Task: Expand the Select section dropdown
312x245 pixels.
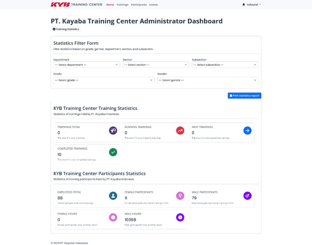Action: (x=156, y=65)
